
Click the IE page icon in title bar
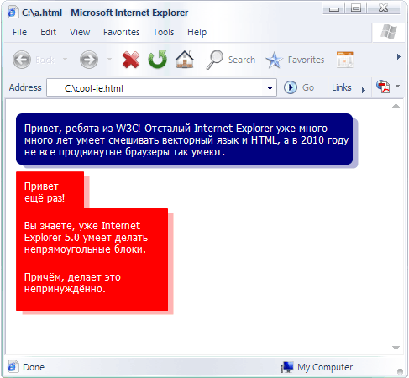coord(13,13)
